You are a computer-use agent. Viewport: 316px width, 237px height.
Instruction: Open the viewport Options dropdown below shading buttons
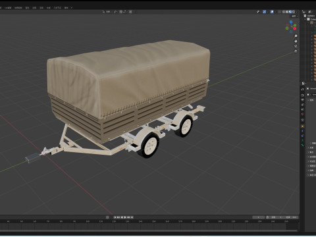[294, 16]
